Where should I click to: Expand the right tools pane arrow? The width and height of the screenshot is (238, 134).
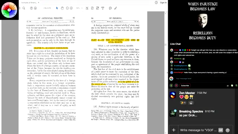[167, 73]
